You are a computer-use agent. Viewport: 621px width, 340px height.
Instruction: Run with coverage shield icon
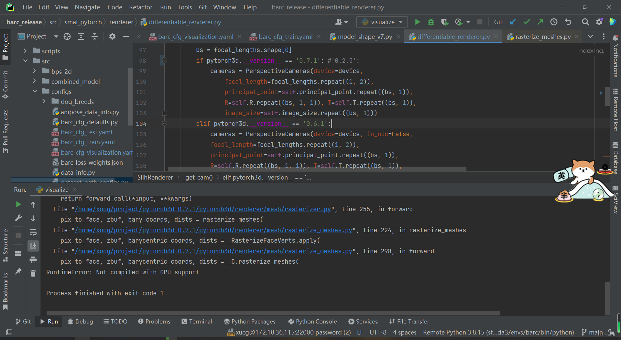coord(444,22)
